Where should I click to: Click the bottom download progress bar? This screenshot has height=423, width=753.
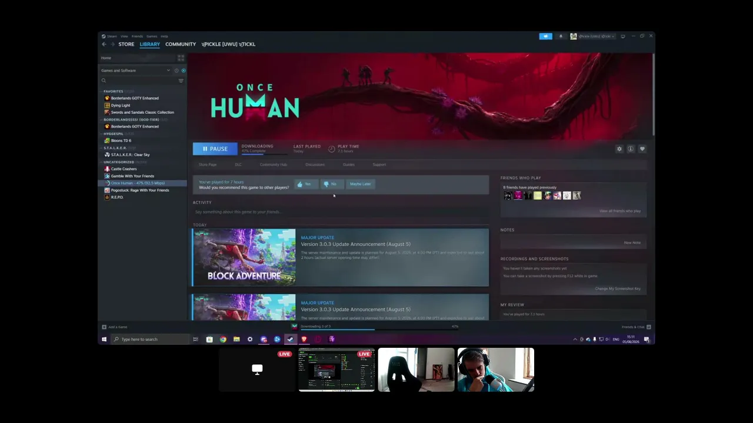[379, 328]
